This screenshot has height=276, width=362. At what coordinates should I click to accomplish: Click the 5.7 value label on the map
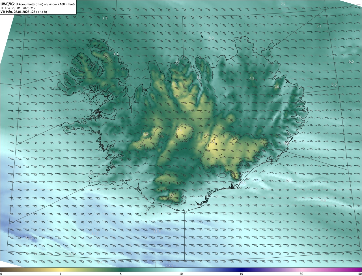point(105,19)
